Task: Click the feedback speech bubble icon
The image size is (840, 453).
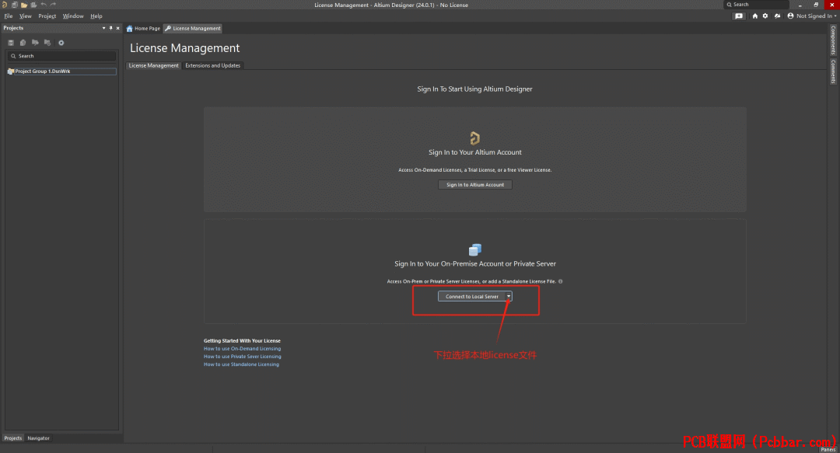Action: (739, 16)
